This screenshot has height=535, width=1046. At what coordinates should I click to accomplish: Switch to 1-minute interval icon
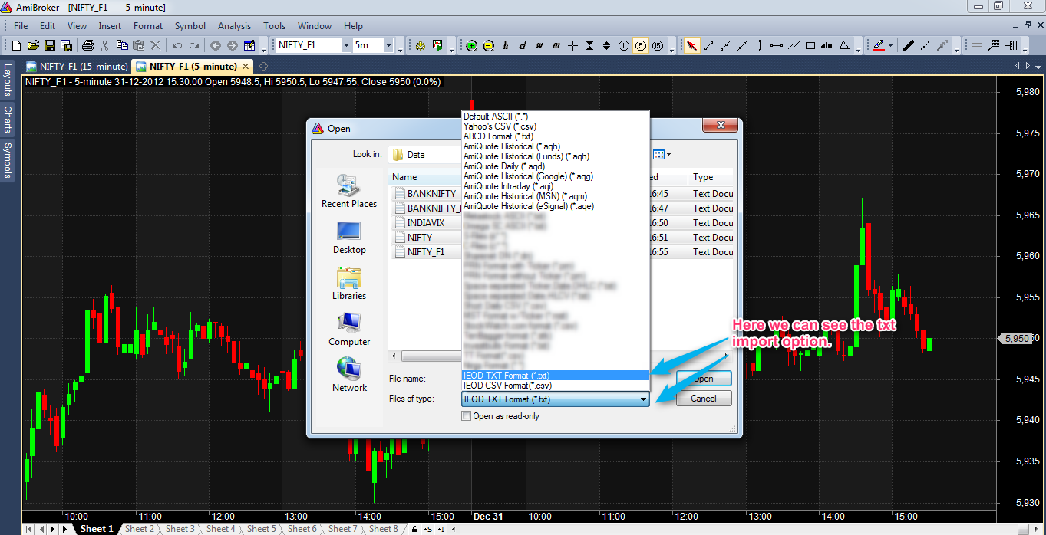[x=624, y=45]
